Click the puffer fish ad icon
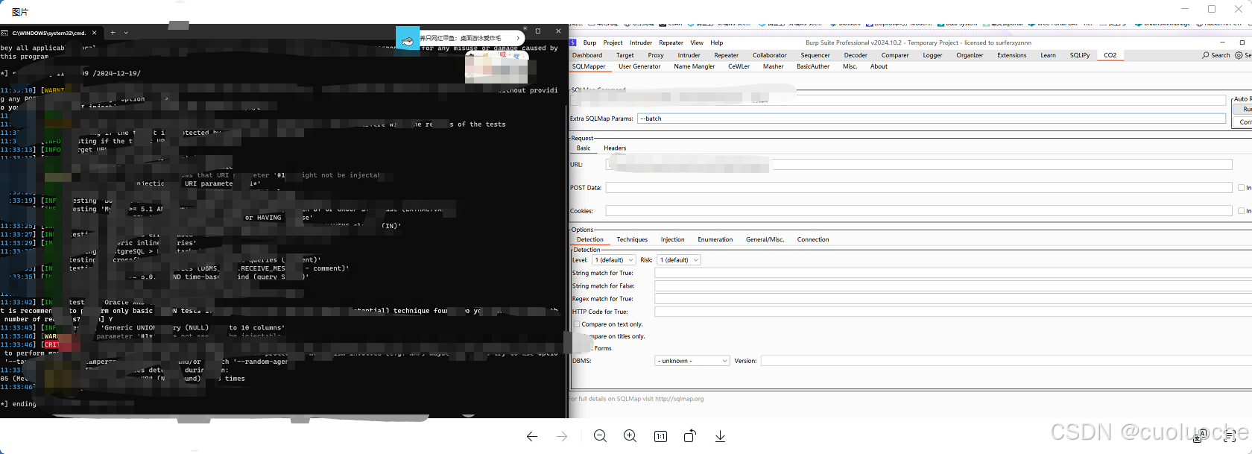Viewport: 1252px width, 454px height. click(x=408, y=40)
